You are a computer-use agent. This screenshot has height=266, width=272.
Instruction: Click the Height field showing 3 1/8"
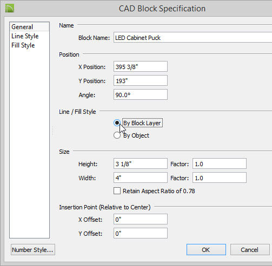pos(141,163)
